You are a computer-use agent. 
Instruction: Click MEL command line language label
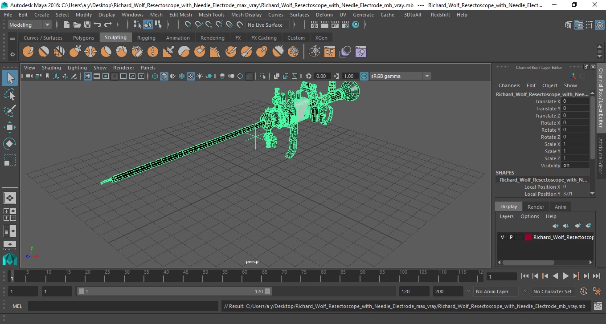(x=17, y=306)
